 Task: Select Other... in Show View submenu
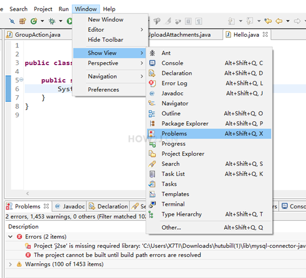[209, 228]
